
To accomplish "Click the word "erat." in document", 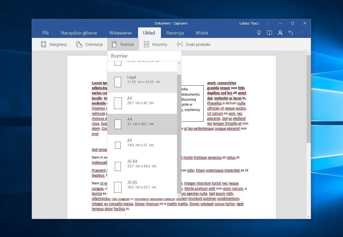I will (x=95, y=134).
